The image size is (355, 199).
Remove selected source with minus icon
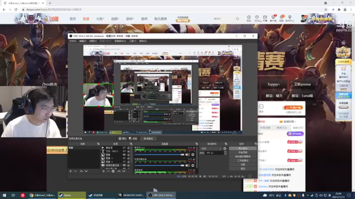click(x=108, y=171)
